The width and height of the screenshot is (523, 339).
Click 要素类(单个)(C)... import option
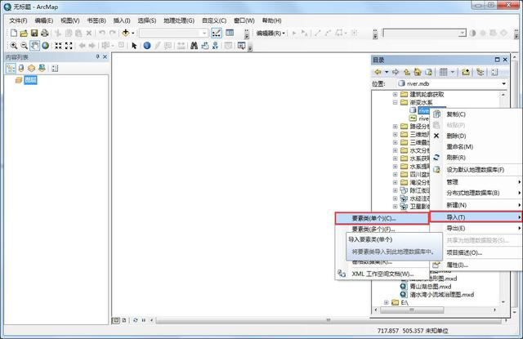[382, 218]
